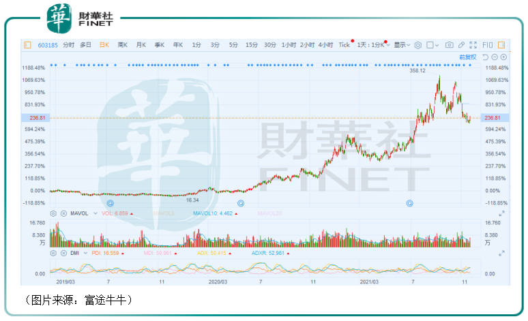Select the 年K period tab

[178, 45]
